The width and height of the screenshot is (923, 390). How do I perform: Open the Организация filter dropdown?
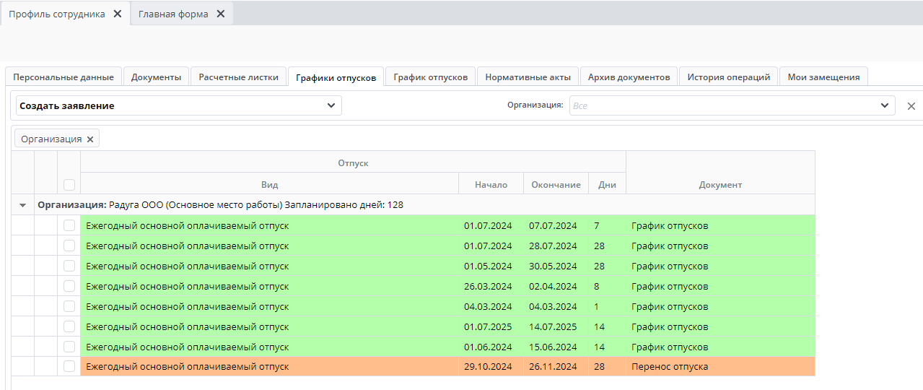pos(885,105)
